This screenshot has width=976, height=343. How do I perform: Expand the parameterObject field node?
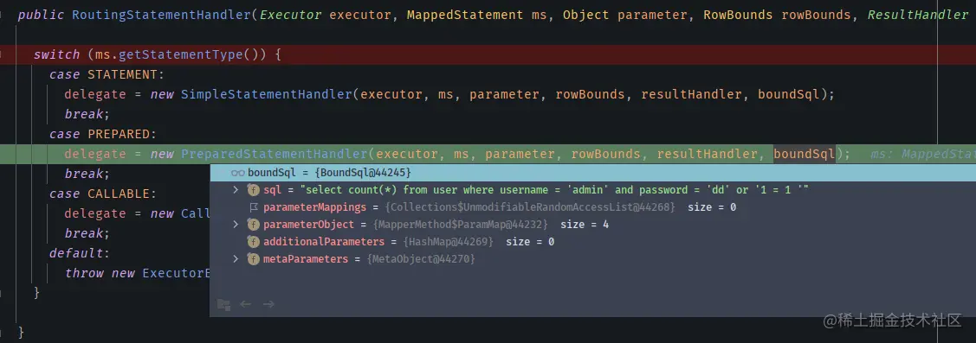[x=236, y=225]
